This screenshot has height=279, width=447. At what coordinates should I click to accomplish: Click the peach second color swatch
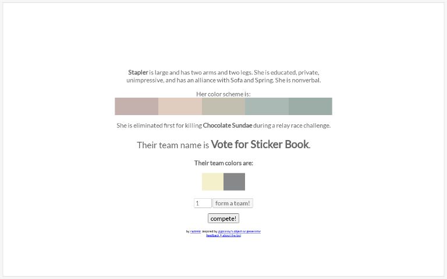pos(180,106)
